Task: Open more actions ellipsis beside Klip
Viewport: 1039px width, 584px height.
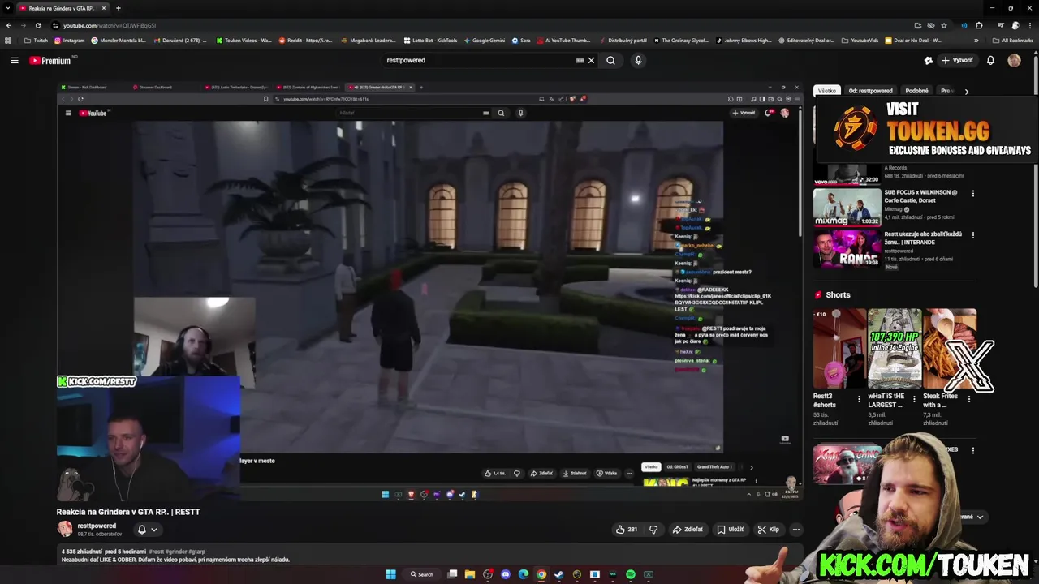Action: [796, 530]
